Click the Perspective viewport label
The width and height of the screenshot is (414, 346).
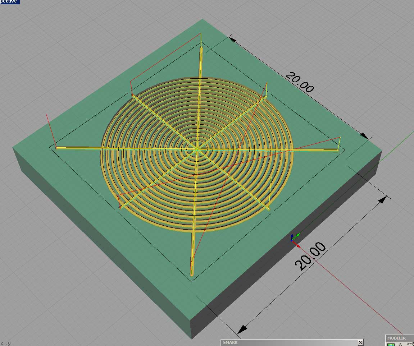(x=9, y=2)
